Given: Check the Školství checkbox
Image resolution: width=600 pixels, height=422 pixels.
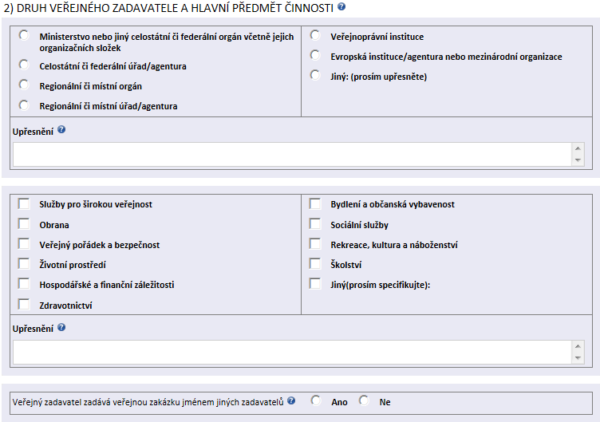Looking at the screenshot, I should coord(315,263).
